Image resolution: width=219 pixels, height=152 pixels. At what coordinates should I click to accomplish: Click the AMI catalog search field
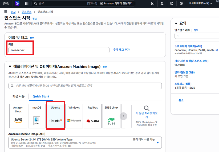[x=85, y=86]
